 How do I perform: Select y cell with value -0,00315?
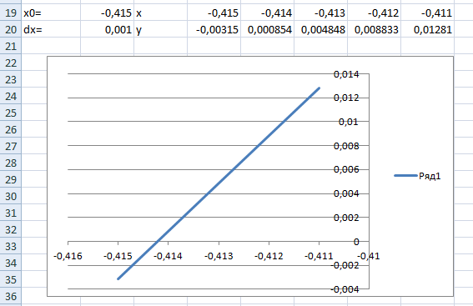pyautogui.click(x=214, y=29)
